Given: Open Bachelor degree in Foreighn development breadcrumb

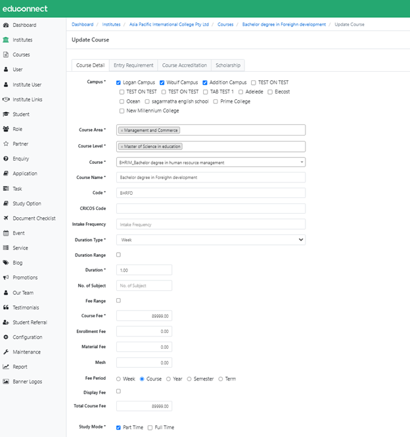Looking at the screenshot, I should coord(284,24).
